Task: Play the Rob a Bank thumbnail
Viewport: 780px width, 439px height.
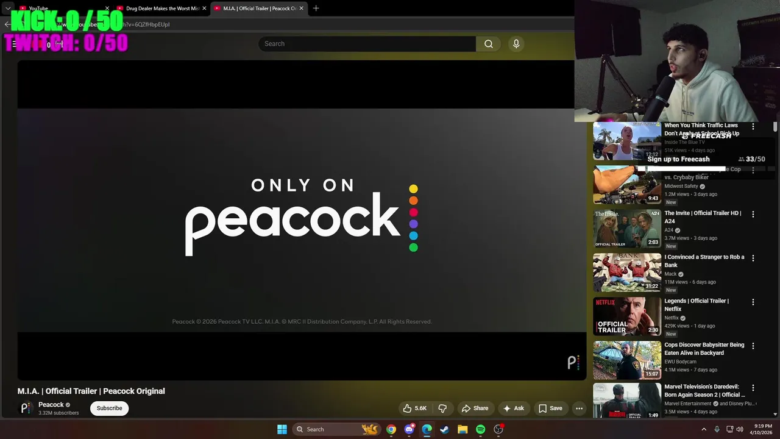Action: pos(627,273)
